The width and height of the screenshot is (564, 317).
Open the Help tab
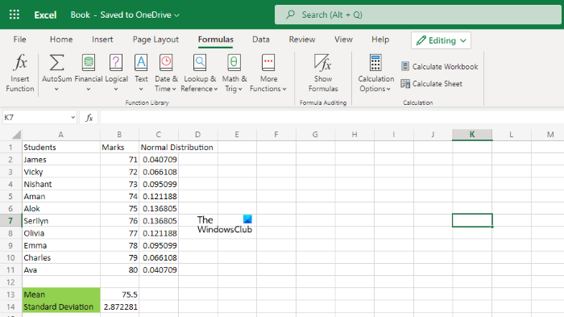[380, 40]
